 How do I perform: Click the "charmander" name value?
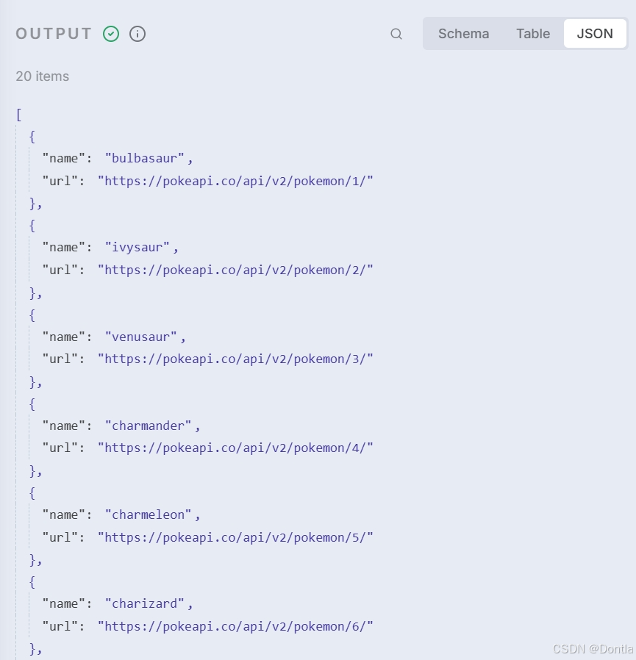click(149, 426)
